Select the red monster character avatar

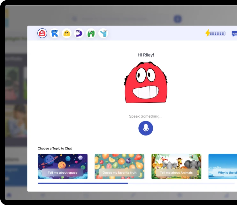click(x=42, y=33)
